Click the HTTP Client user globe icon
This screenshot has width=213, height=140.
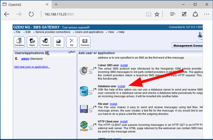click(84, 126)
